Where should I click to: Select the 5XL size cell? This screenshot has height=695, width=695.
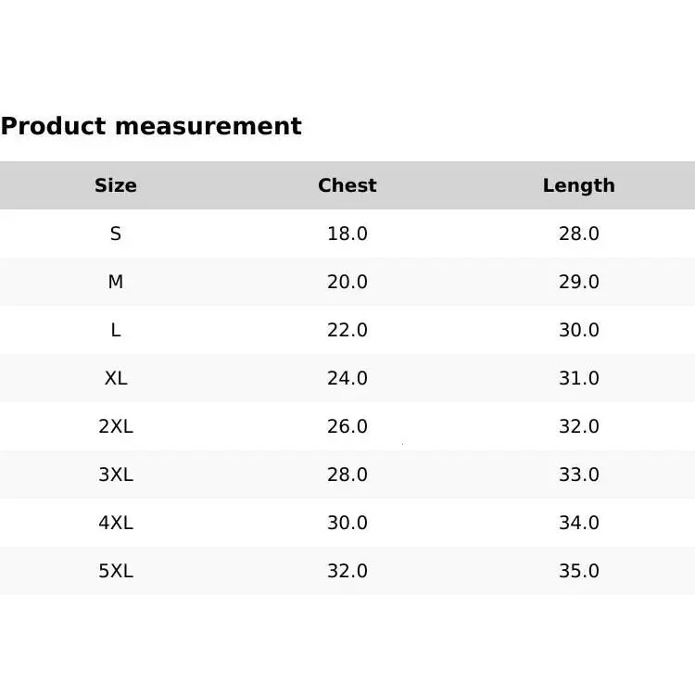116,571
